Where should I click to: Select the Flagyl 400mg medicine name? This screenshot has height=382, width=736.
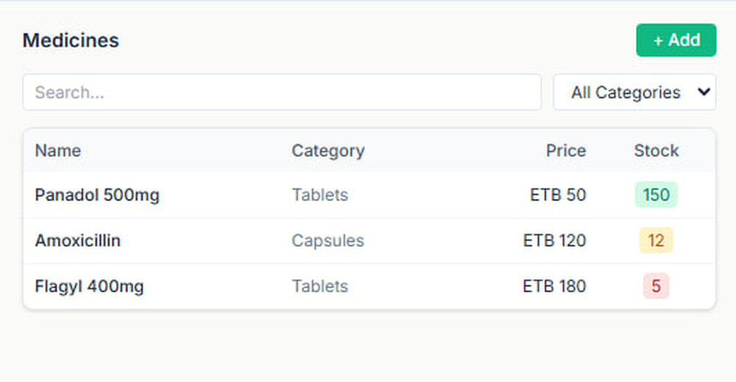[x=89, y=286]
